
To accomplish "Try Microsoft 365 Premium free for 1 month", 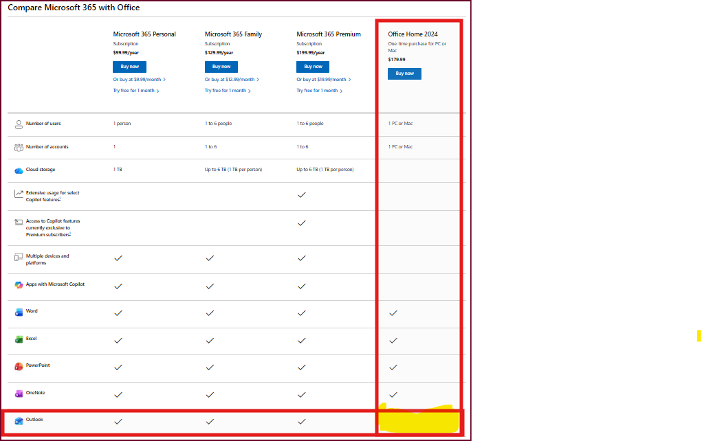I will pyautogui.click(x=319, y=91).
